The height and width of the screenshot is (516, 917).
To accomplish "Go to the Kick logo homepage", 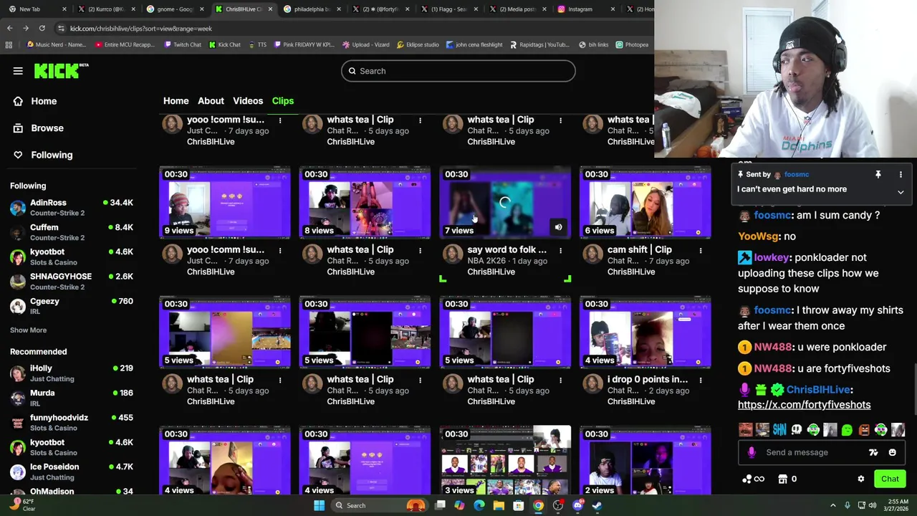I will click(61, 70).
